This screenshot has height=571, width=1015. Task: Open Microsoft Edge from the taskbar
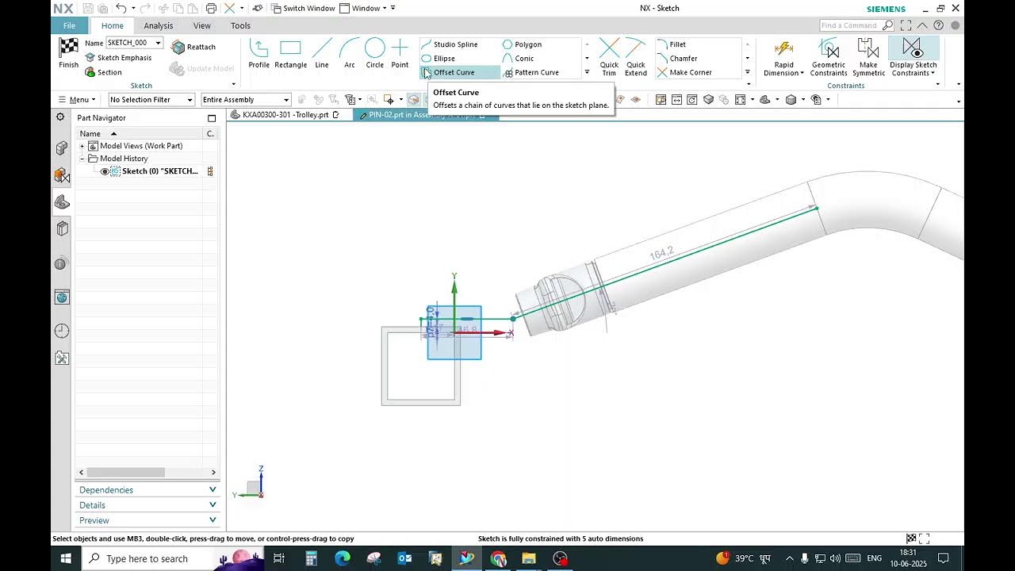[342, 558]
